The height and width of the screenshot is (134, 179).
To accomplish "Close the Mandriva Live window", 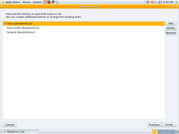I will click(177, 6).
